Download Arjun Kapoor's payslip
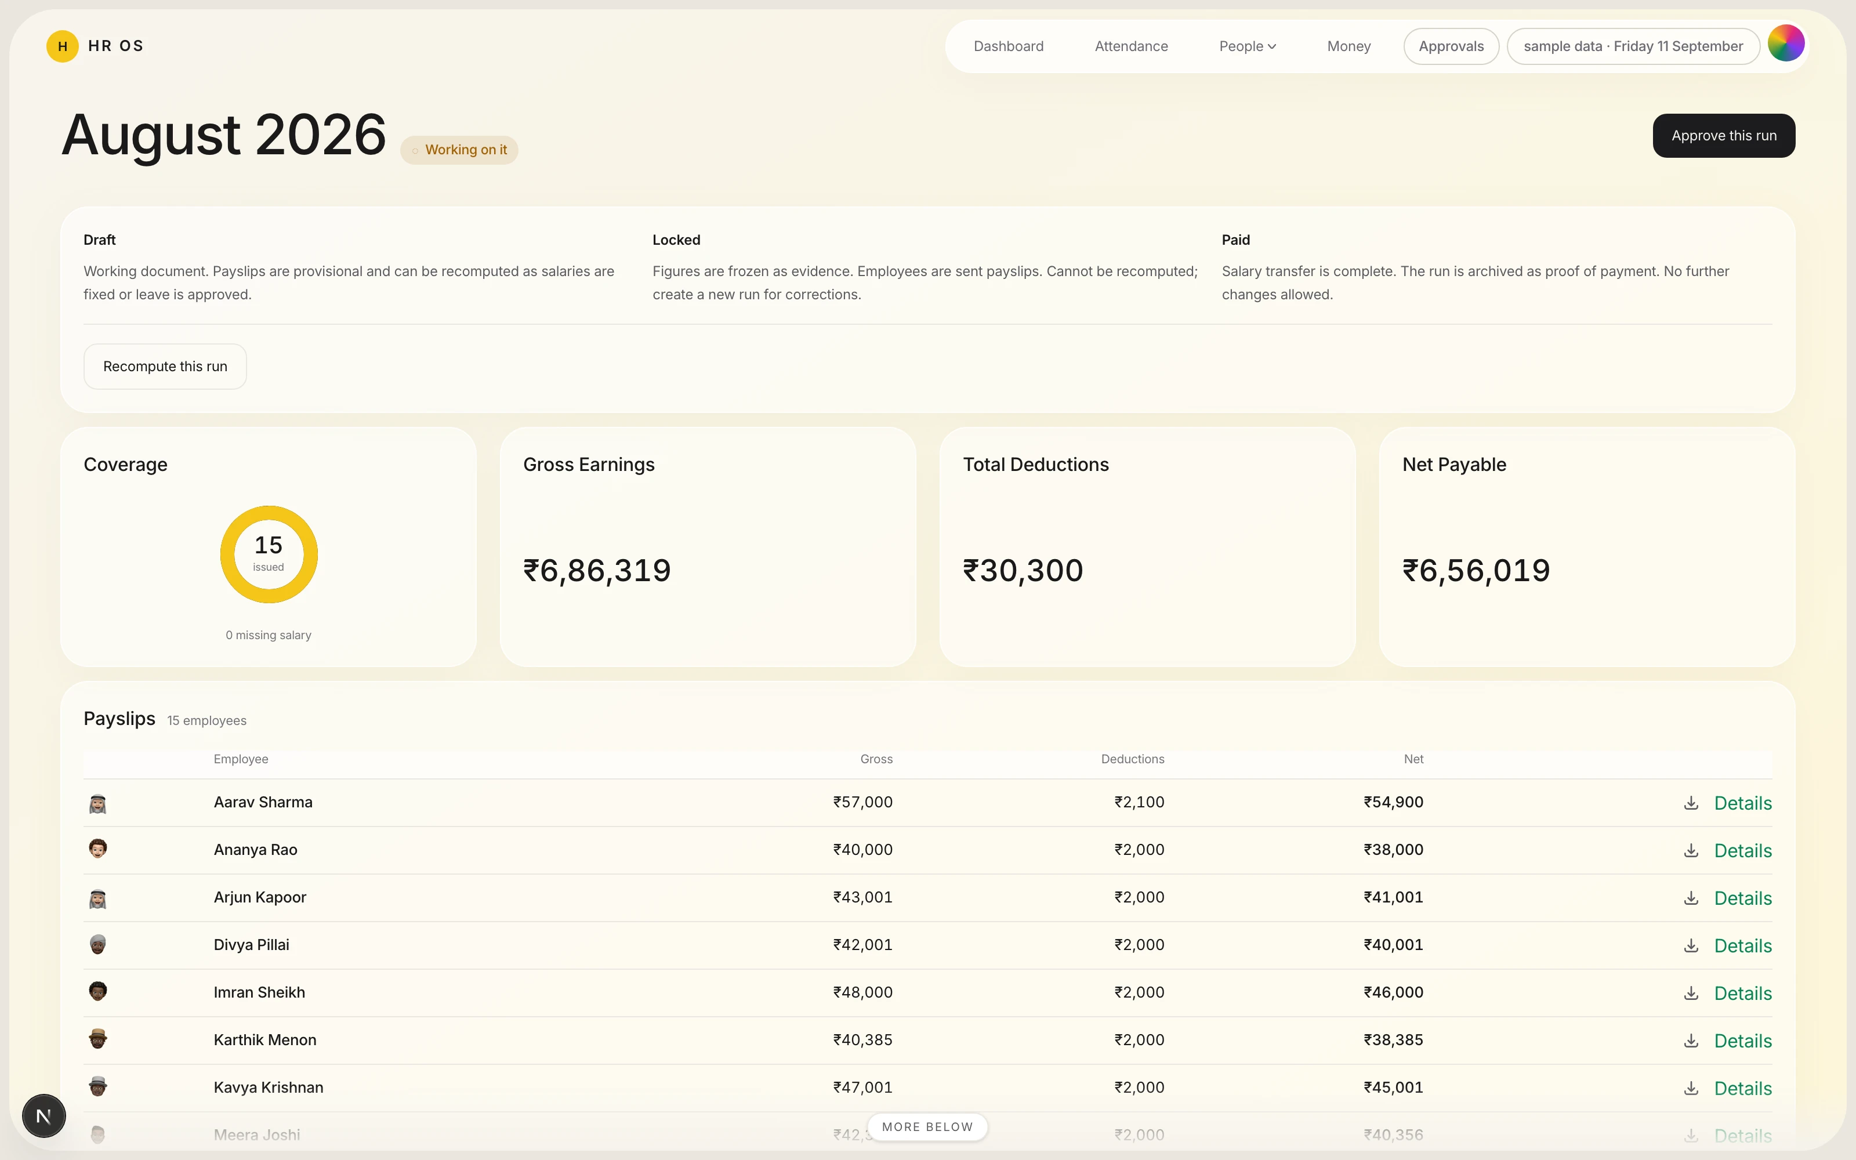The height and width of the screenshot is (1160, 1856). (1690, 898)
